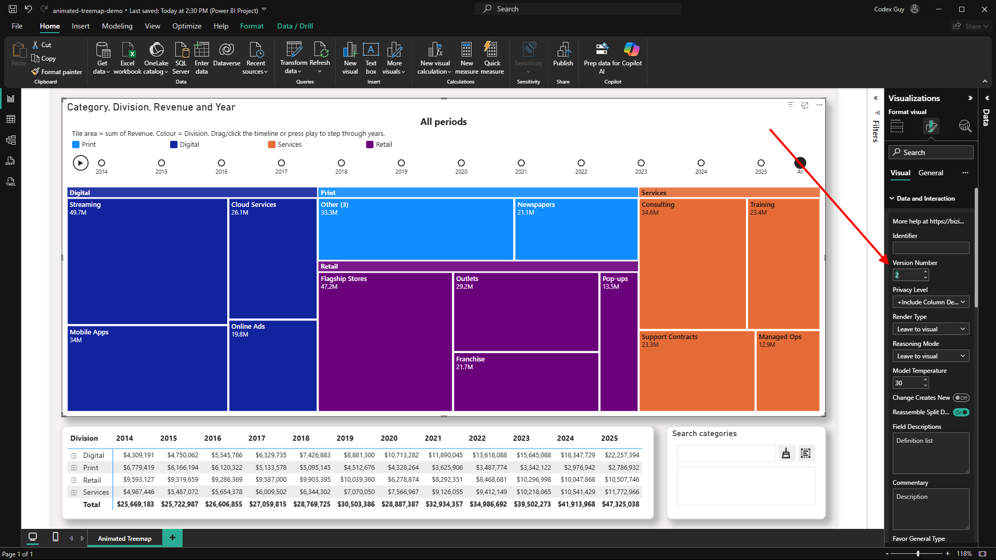996x560 pixels.
Task: Insert a Text box
Action: pyautogui.click(x=371, y=58)
